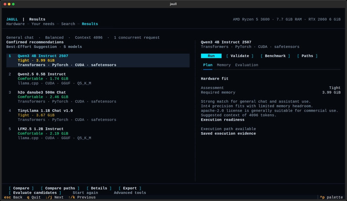Click 'Execution readiness' heading

(223, 120)
